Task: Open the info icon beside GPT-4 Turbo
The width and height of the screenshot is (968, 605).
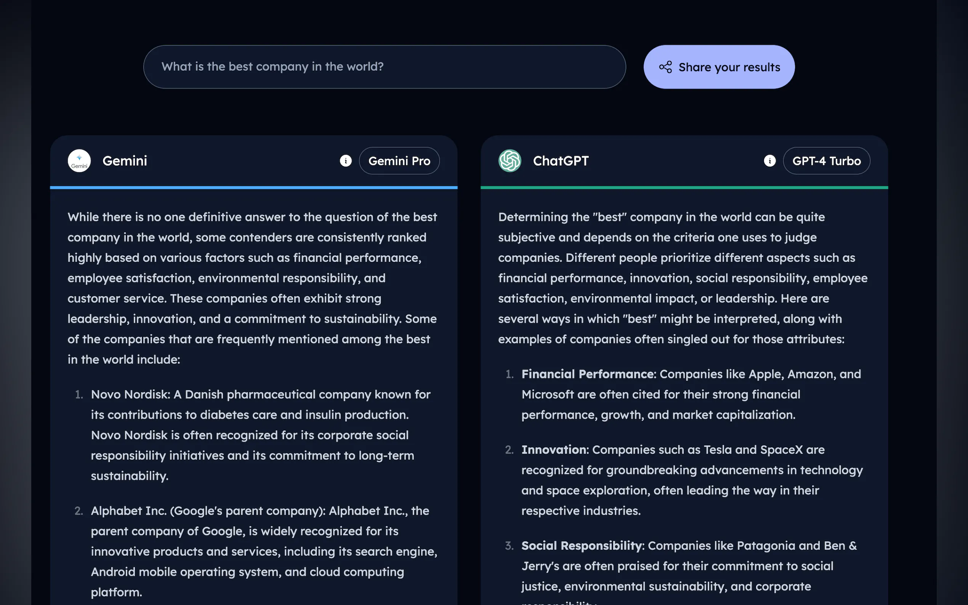Action: click(x=769, y=161)
